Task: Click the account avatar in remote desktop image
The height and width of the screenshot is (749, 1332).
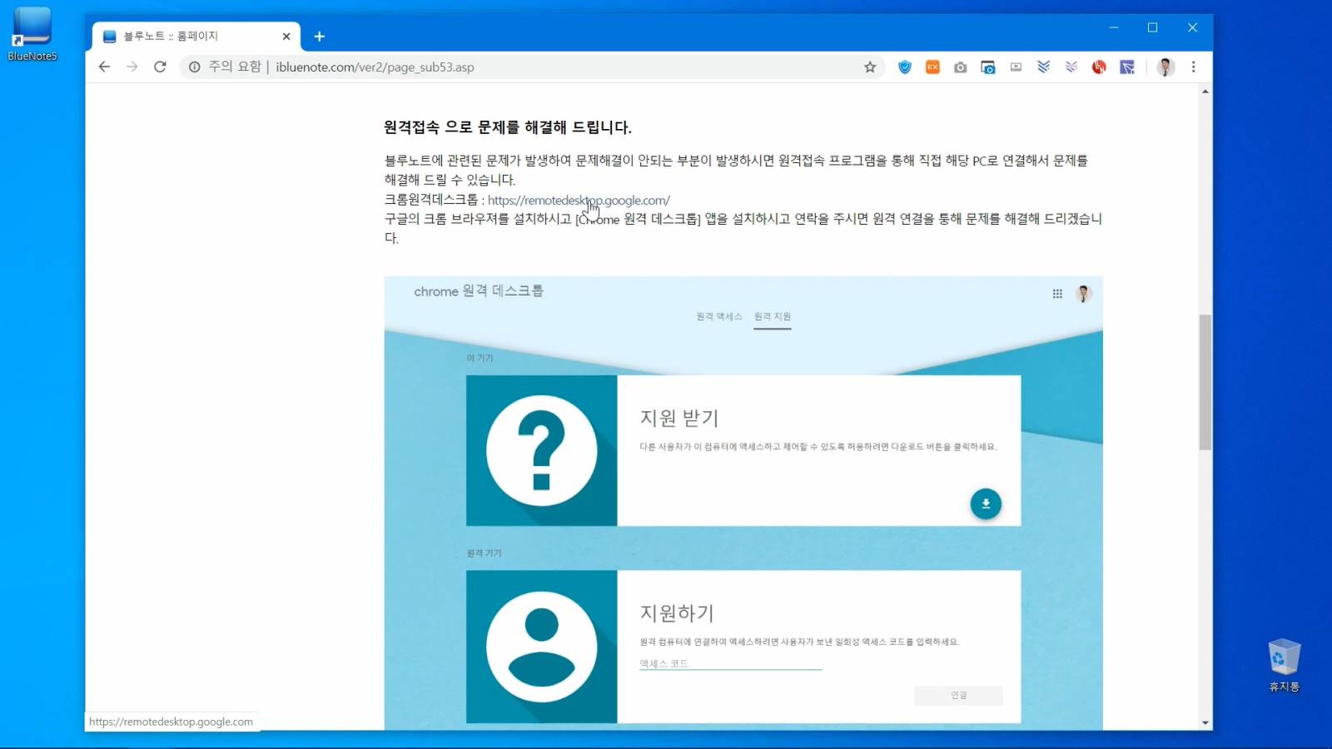Action: coord(1083,294)
